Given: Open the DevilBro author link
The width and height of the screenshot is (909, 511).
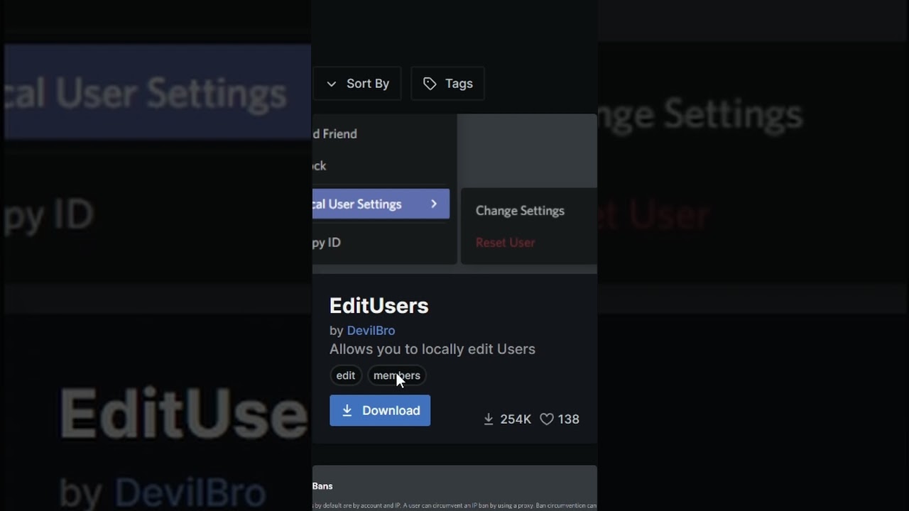Looking at the screenshot, I should pyautogui.click(x=371, y=331).
